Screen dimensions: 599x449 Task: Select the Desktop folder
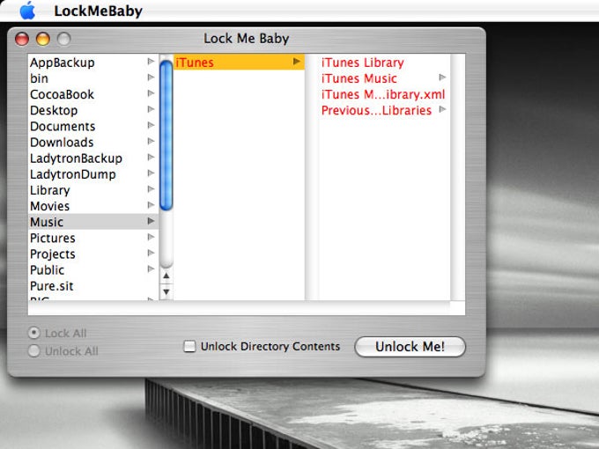93,110
